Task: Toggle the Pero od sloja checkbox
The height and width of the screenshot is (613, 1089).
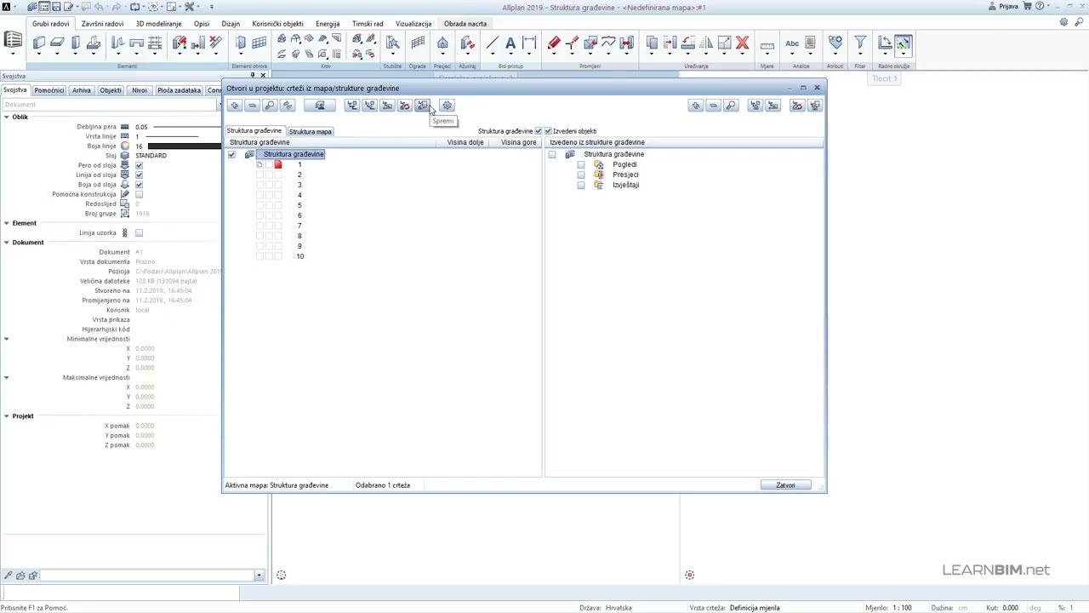Action: pyautogui.click(x=139, y=165)
